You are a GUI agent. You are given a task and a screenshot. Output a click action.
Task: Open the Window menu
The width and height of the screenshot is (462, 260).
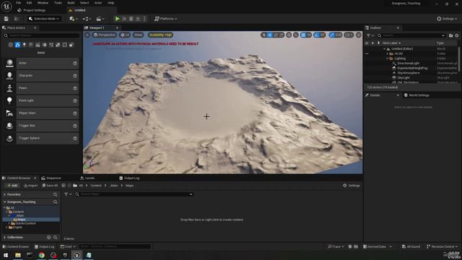point(43,3)
